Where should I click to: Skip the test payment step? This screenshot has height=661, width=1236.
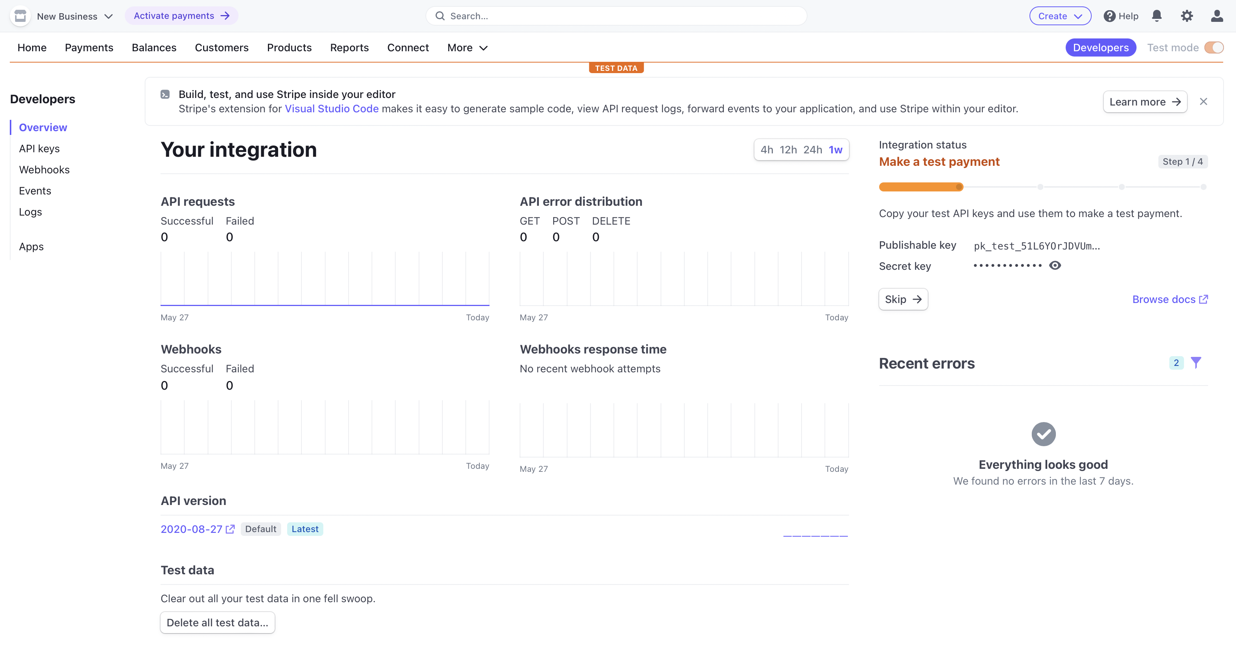pos(903,299)
